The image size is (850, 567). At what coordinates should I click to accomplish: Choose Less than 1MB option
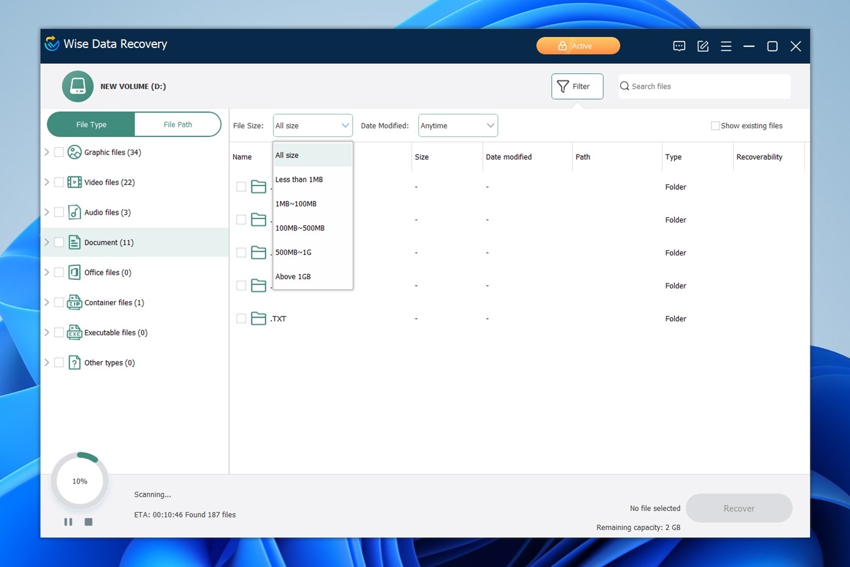point(312,179)
